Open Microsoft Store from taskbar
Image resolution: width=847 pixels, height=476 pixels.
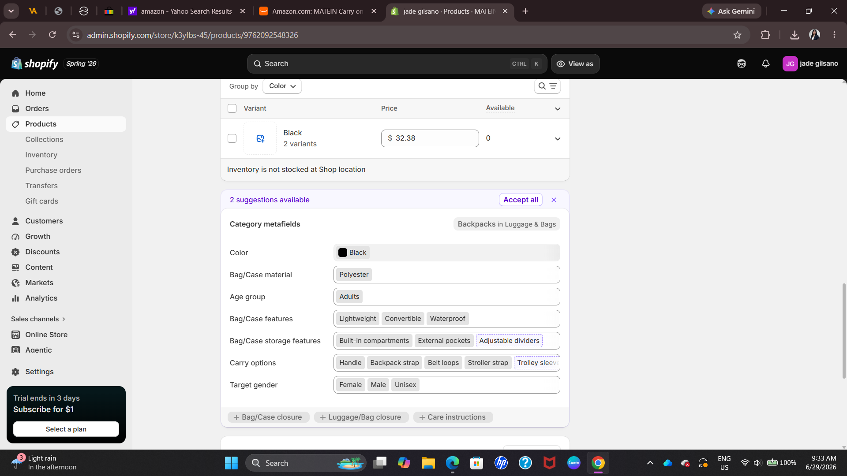477,463
